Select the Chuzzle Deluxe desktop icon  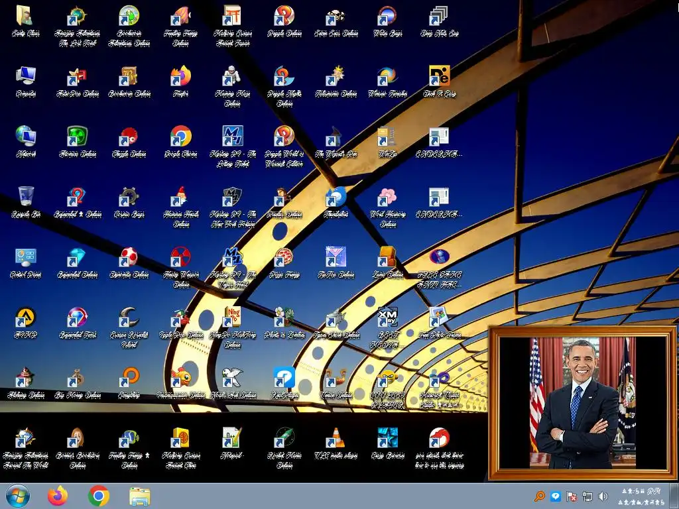pos(129,141)
